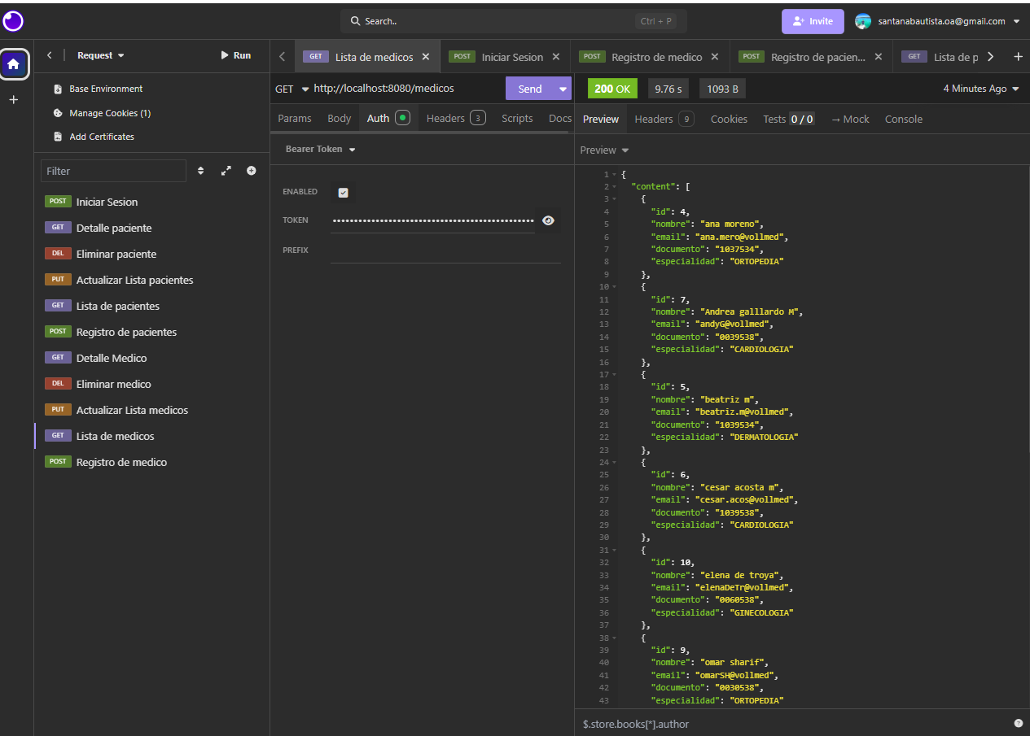1030x736 pixels.
Task: Select the Registro de medico request
Action: 151,462
